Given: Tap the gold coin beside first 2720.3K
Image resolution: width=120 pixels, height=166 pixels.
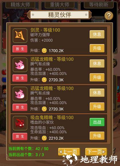Looking at the screenshot, I should [44, 80].
